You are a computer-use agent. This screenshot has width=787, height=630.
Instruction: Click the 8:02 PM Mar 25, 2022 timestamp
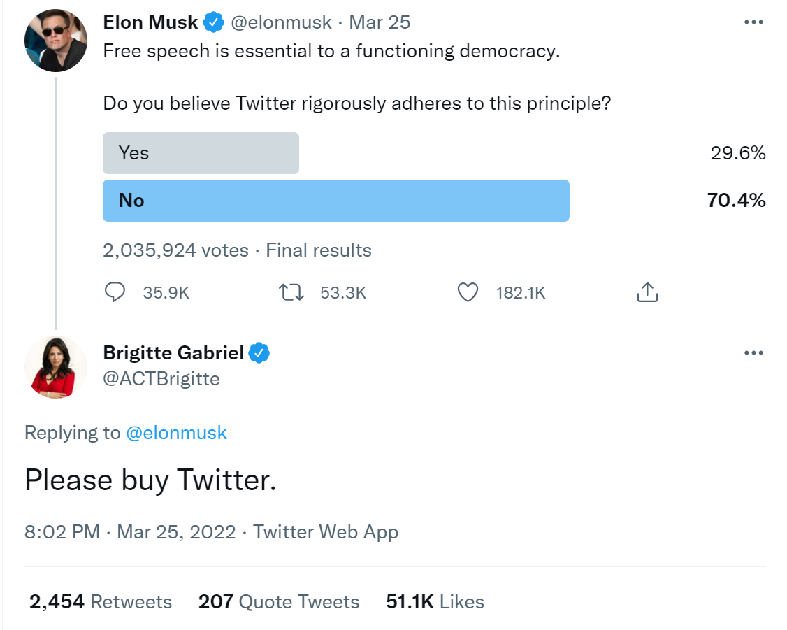point(130,532)
